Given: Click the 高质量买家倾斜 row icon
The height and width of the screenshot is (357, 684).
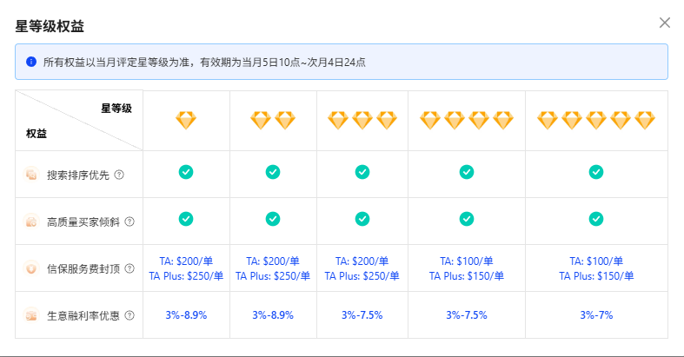Looking at the screenshot, I should (x=31, y=221).
